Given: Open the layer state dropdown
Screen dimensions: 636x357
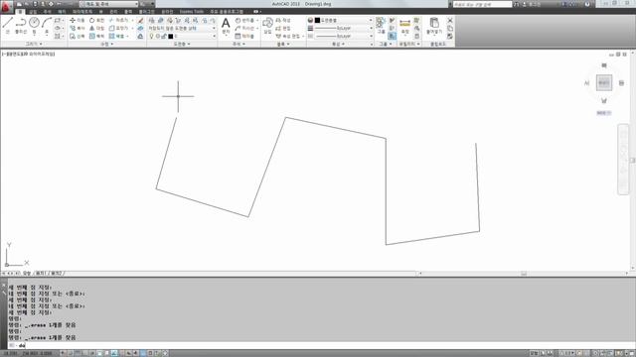Looking at the screenshot, I should pos(182,29).
